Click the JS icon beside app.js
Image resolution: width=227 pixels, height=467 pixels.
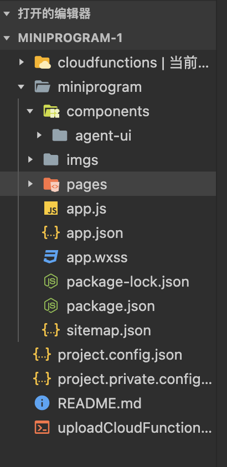(x=51, y=208)
